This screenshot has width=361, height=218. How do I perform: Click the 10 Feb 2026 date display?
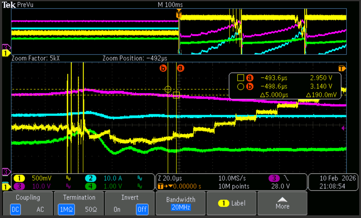(338, 178)
